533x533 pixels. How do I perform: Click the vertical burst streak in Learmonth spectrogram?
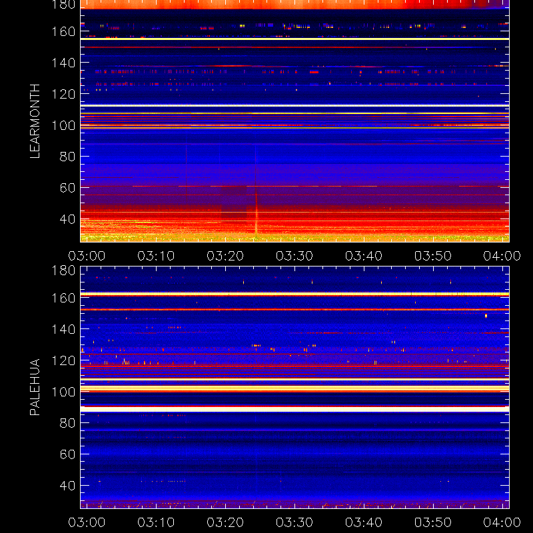(x=256, y=191)
